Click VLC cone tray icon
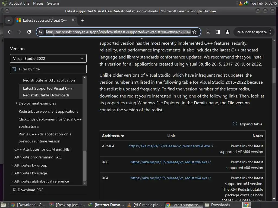This screenshot has height=208, width=278. point(241,3)
